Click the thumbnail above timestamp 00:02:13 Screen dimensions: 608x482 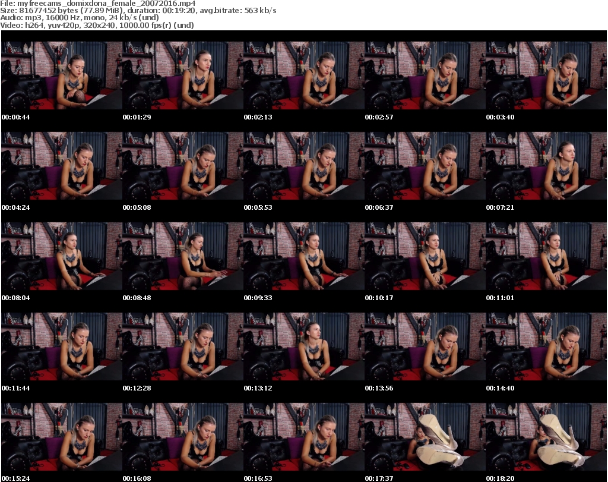[x=304, y=75]
